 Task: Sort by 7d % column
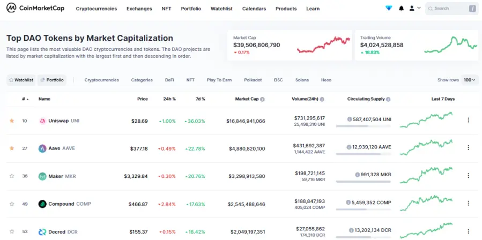pos(199,99)
